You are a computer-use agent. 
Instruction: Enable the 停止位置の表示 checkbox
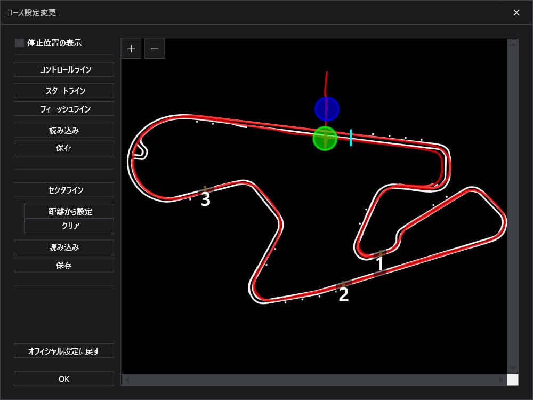(x=20, y=43)
